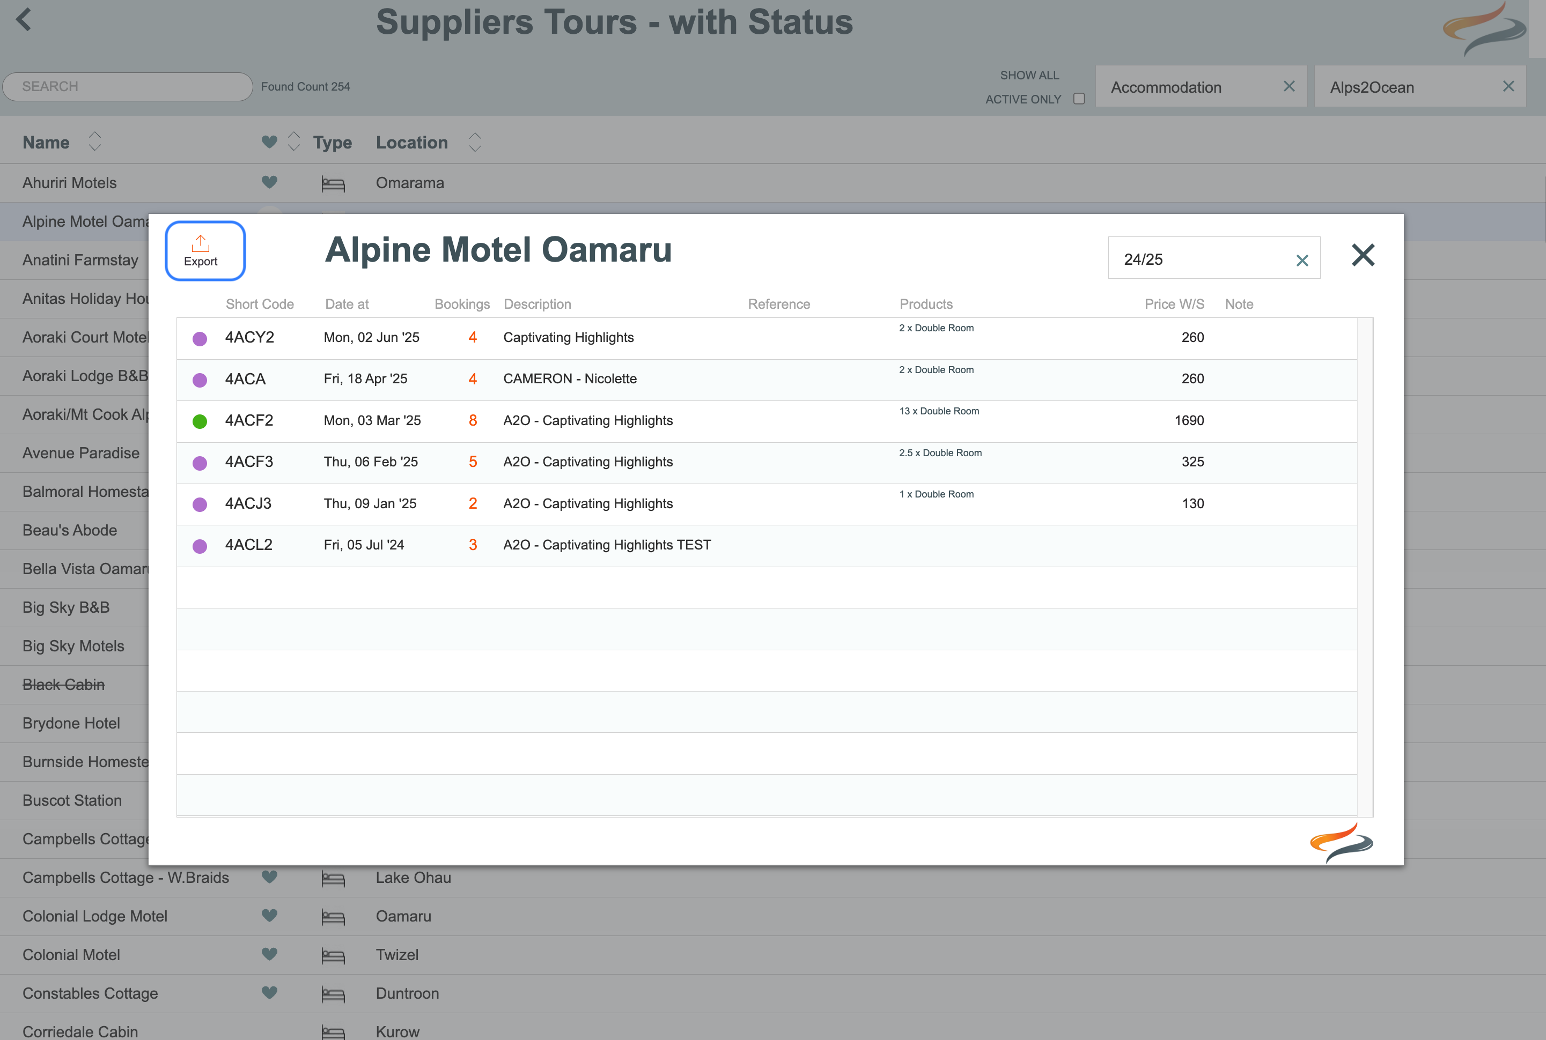Clear the Alps2Ocean filter with its X

(1507, 86)
